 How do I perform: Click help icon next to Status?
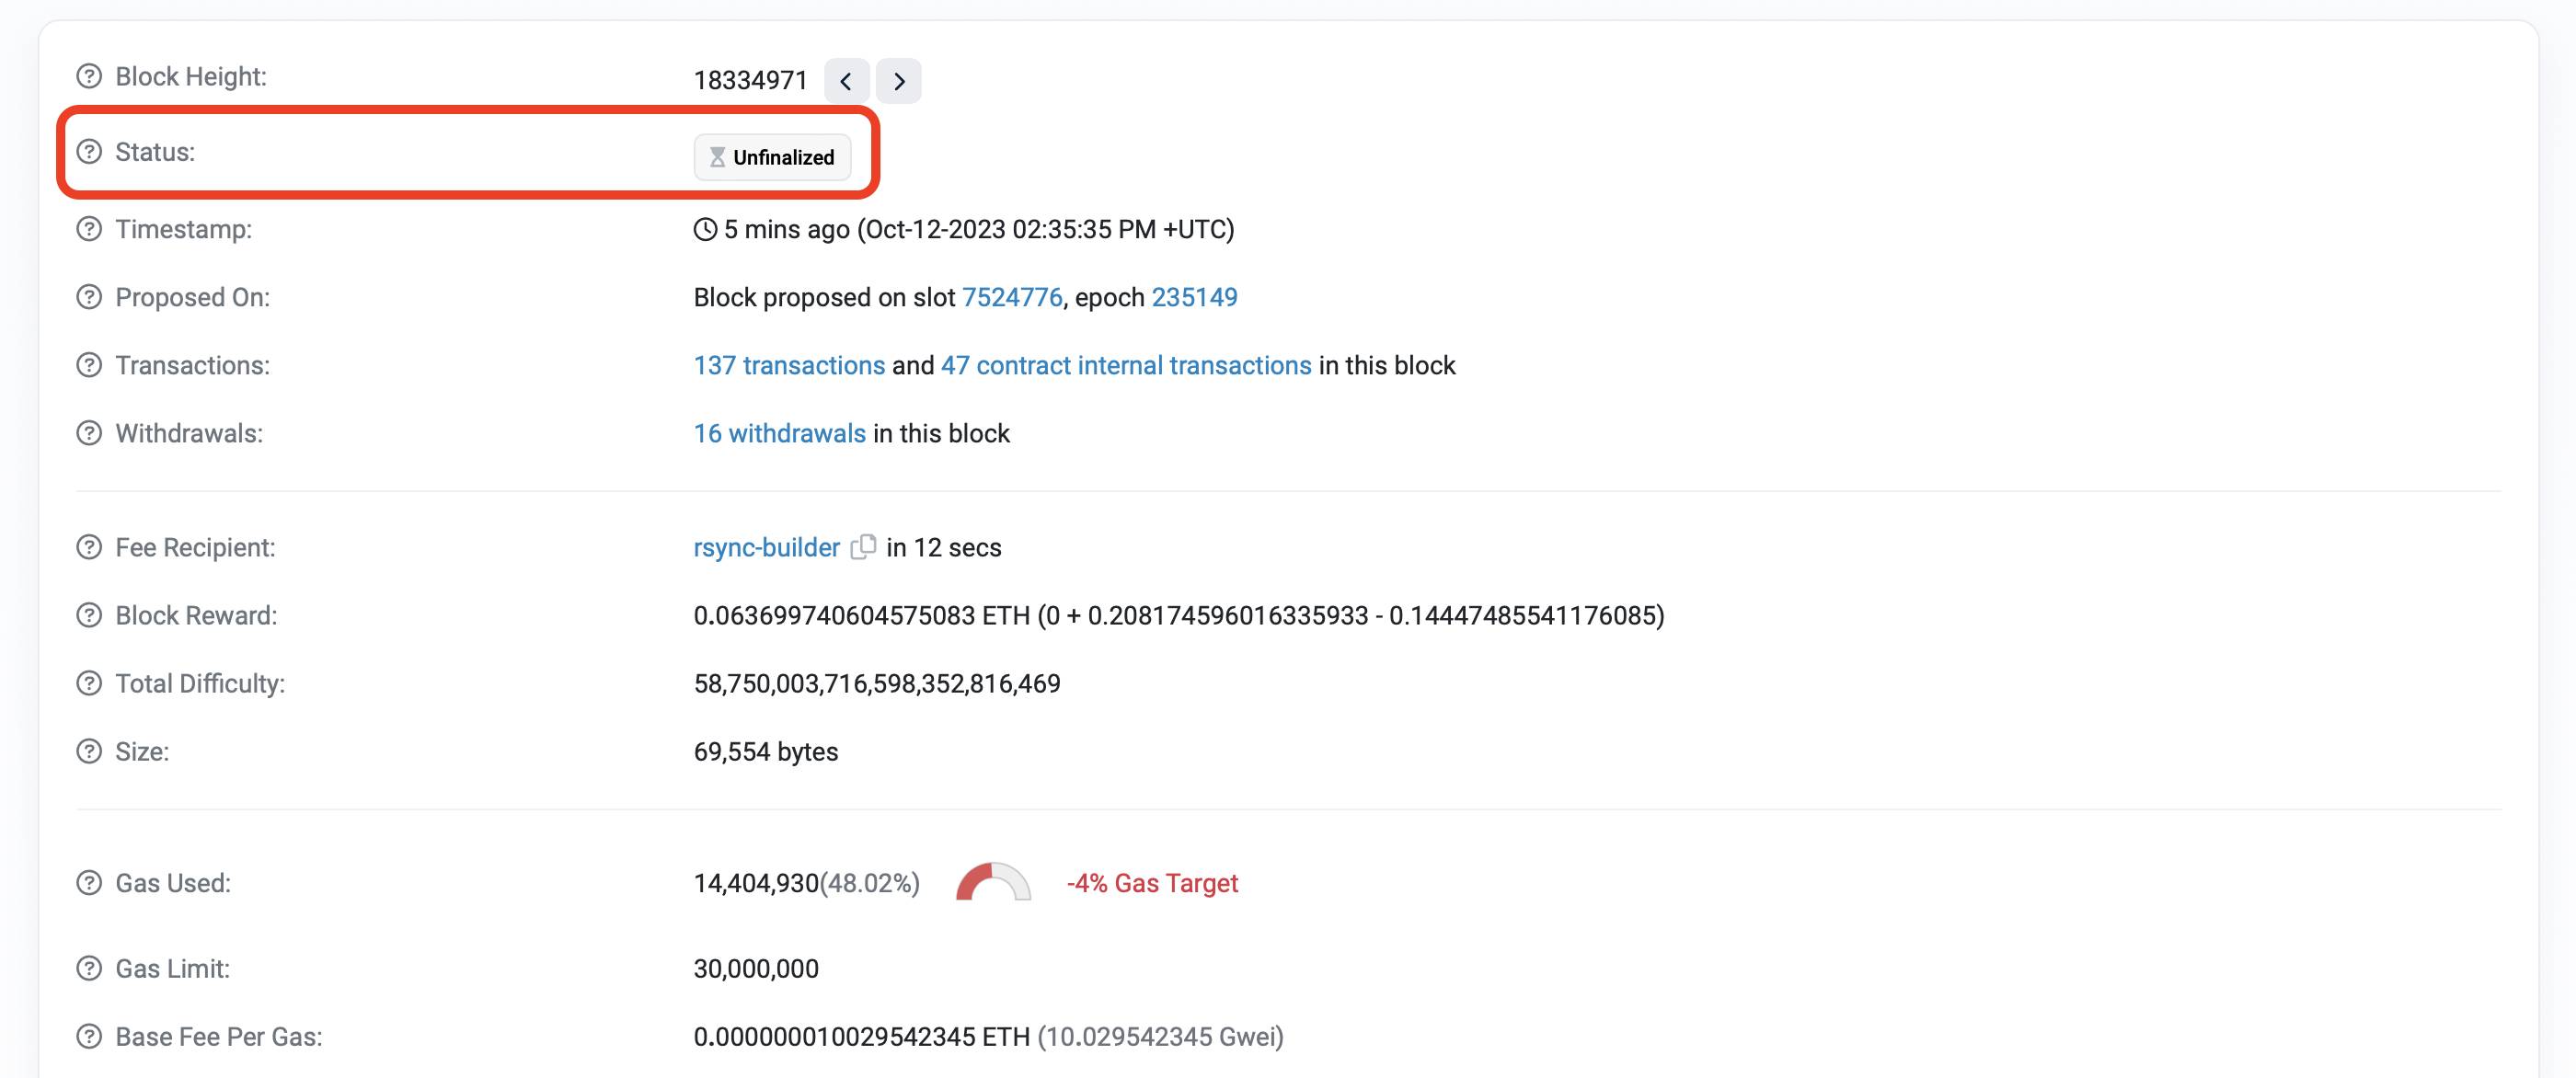click(x=89, y=152)
